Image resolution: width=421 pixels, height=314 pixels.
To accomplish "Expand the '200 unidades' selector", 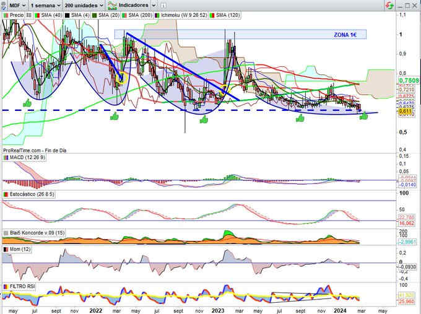I will pyautogui.click(x=84, y=4).
